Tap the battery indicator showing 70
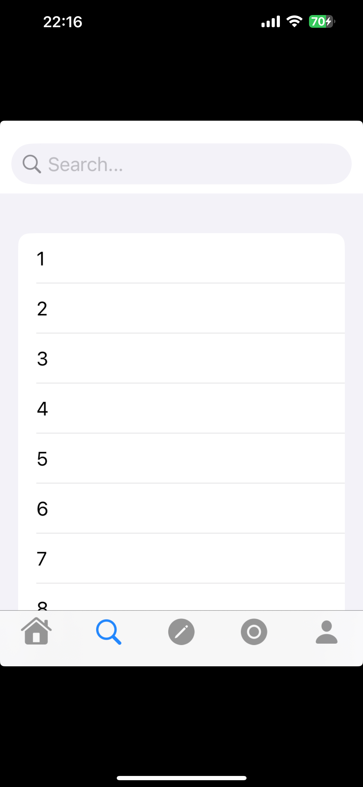Viewport: 363px width, 787px height. [x=321, y=22]
